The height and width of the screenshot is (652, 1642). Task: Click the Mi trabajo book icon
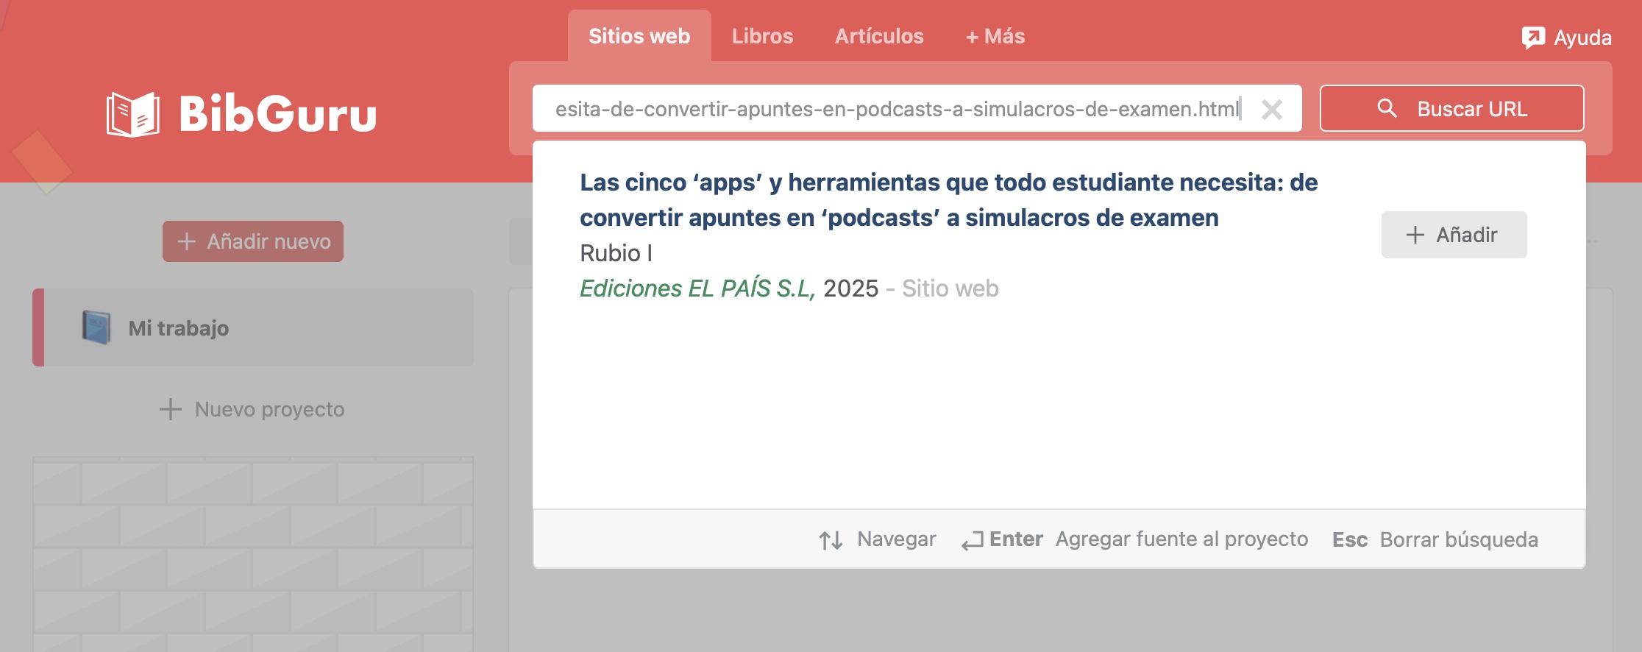coord(96,327)
